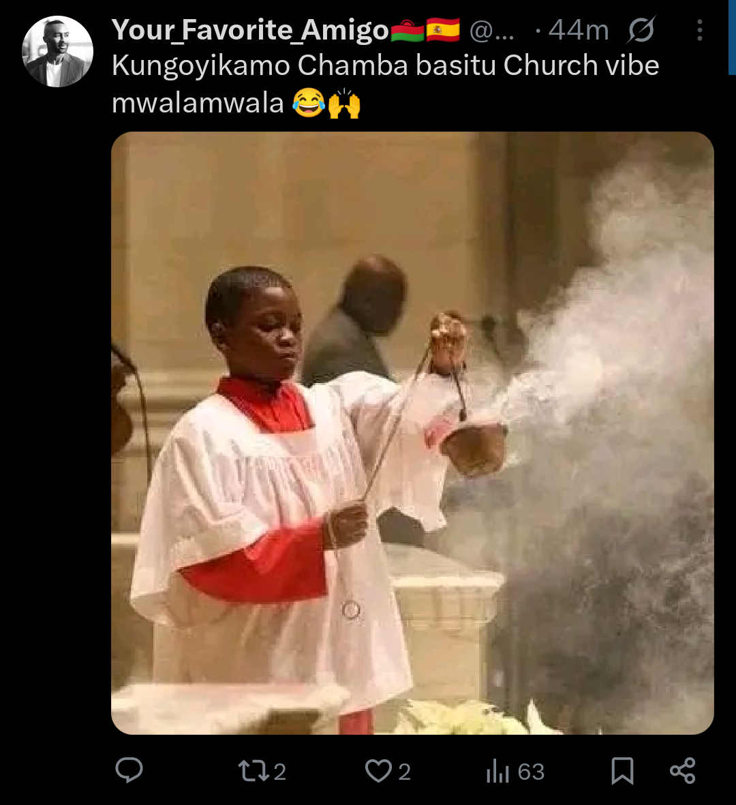Viewport: 736px width, 805px height.
Task: Open the author's profile picture
Action: click(57, 52)
